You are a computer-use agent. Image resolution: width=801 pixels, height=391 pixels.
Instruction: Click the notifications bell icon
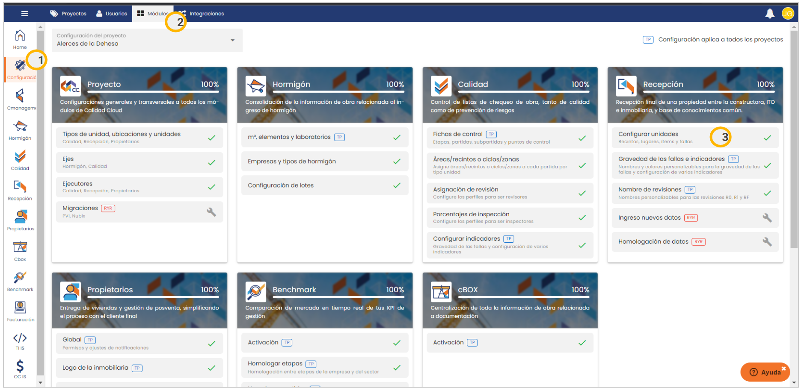point(769,14)
